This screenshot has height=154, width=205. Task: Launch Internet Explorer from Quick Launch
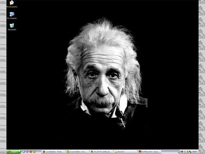(x=24, y=152)
